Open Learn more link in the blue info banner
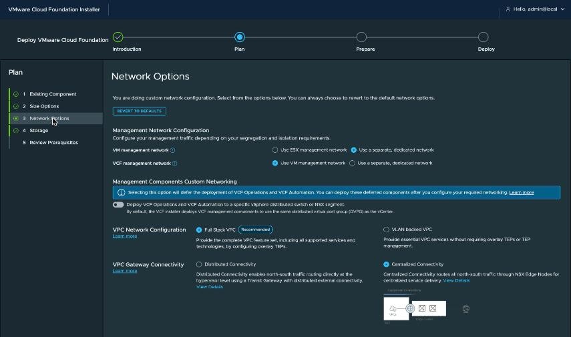The height and width of the screenshot is (337, 571). tap(522, 192)
